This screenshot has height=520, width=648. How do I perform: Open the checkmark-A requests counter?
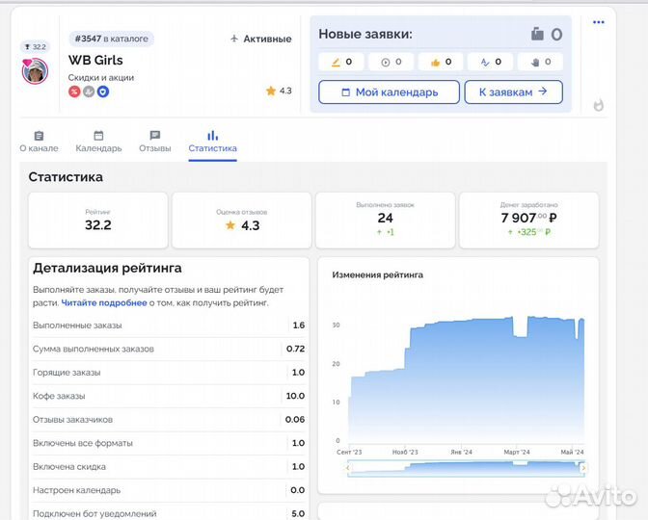491,62
